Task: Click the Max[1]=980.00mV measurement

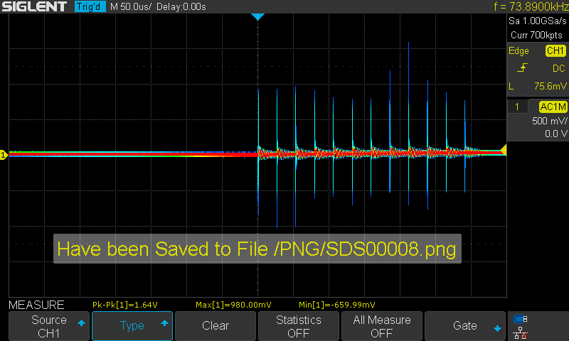Action: [x=233, y=305]
